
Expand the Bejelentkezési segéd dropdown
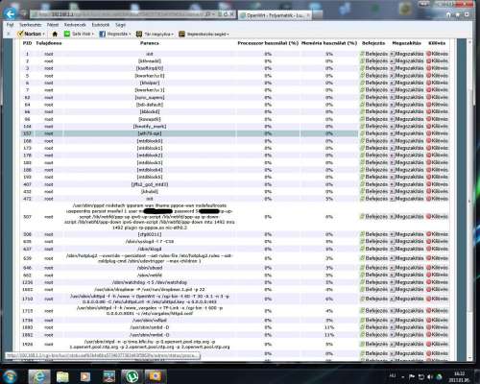click(x=228, y=35)
